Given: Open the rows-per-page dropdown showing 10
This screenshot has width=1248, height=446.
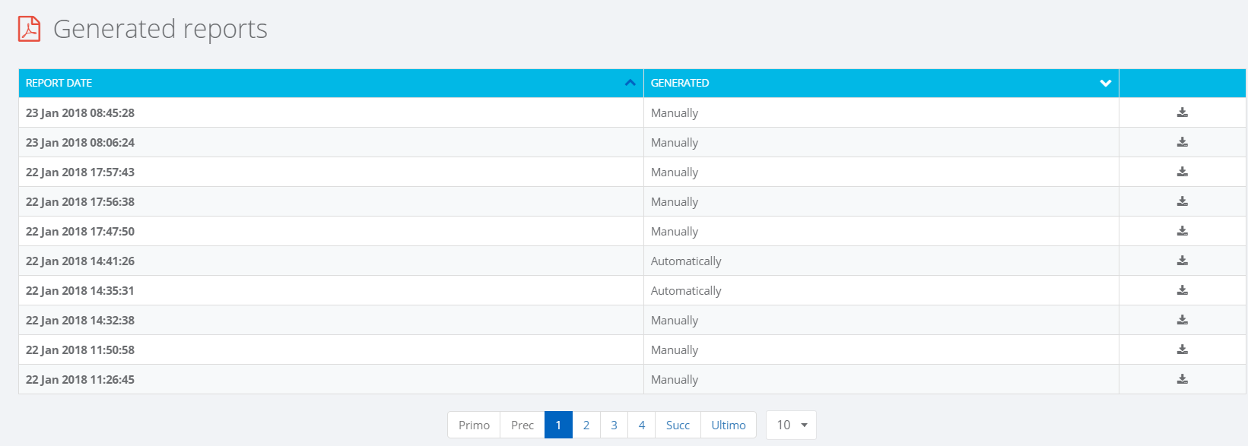Looking at the screenshot, I should pyautogui.click(x=791, y=425).
